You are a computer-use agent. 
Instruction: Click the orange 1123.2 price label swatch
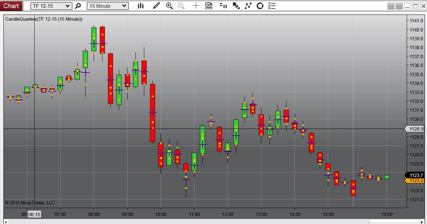[415, 181]
